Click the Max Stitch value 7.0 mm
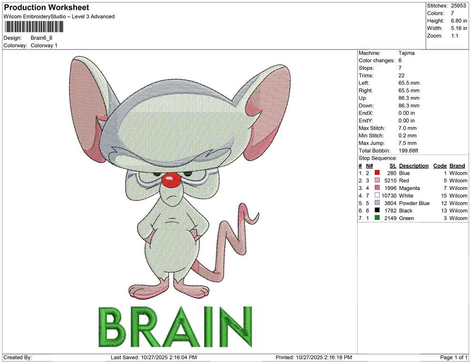Image resolution: width=471 pixels, height=362 pixels. coord(407,128)
